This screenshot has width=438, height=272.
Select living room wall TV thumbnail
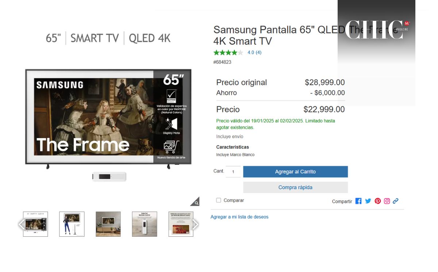(x=108, y=224)
